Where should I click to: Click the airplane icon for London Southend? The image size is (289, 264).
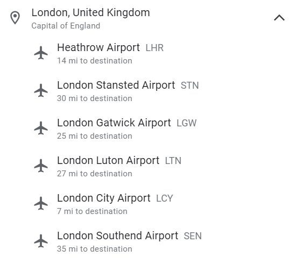[41, 241]
